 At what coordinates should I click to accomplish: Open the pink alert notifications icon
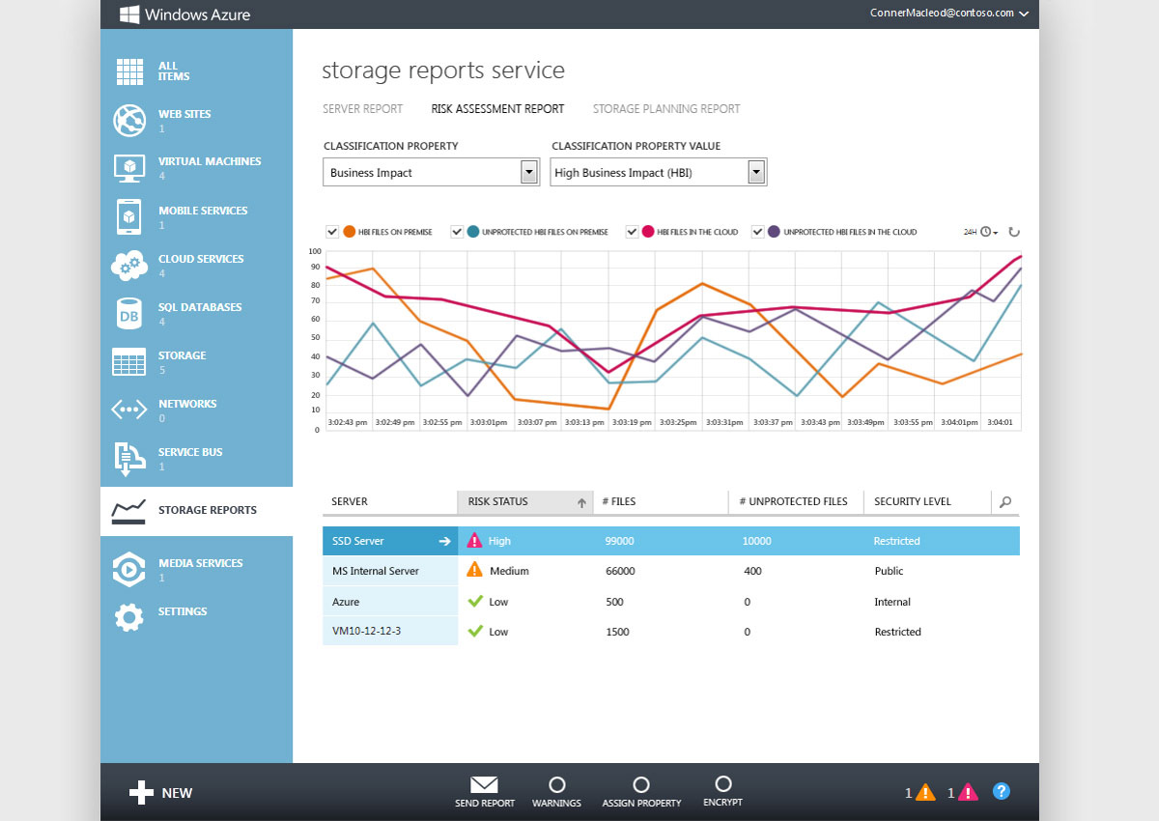[968, 792]
